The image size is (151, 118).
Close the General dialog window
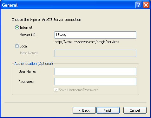(x=146, y=5)
